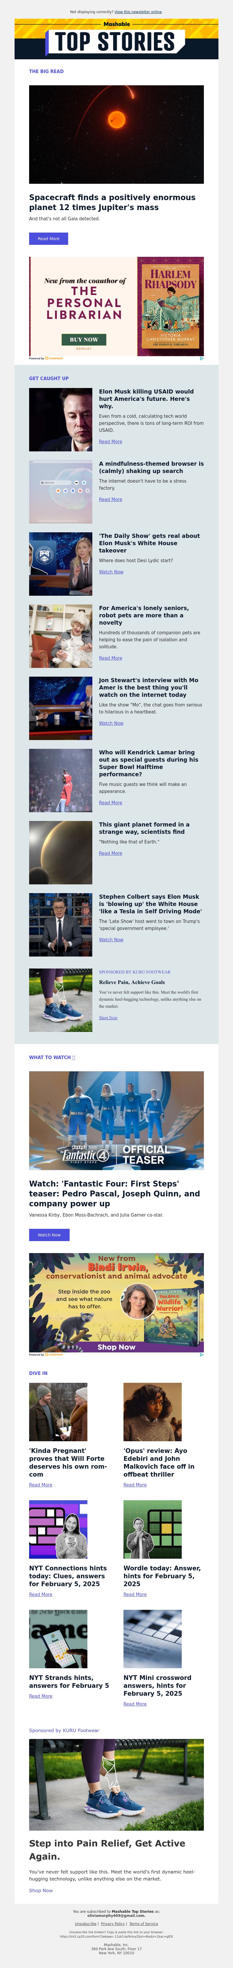Click the BUY NOW button in book ad
Screen dimensions: 233x1968
84,339
